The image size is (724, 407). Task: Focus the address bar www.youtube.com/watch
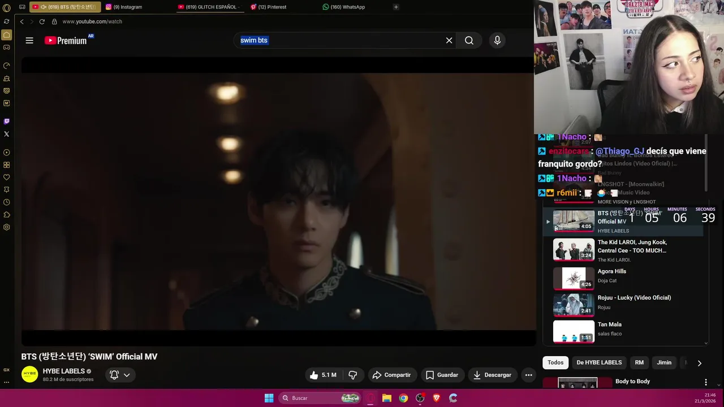pyautogui.click(x=92, y=21)
